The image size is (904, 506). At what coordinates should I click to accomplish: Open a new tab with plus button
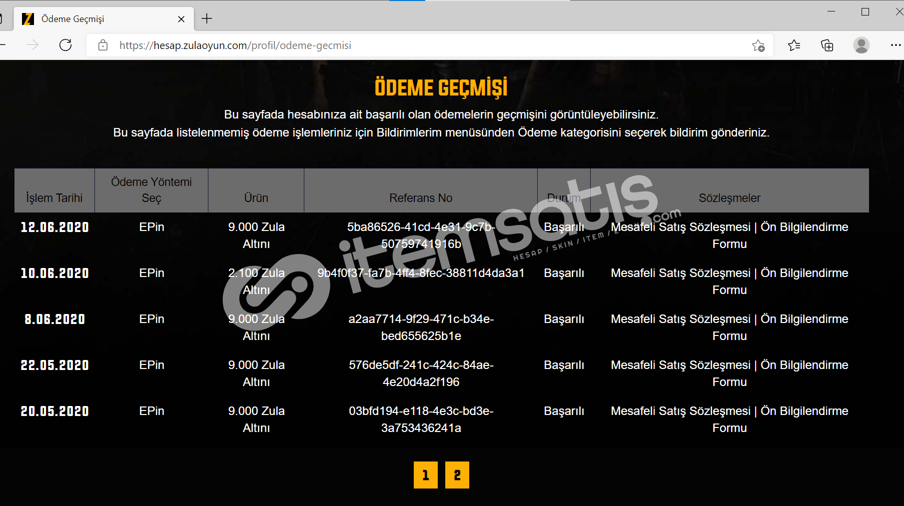point(207,18)
